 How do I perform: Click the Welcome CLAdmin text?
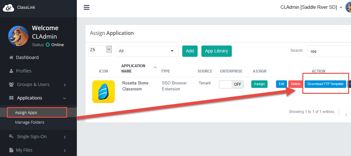pos(45,32)
